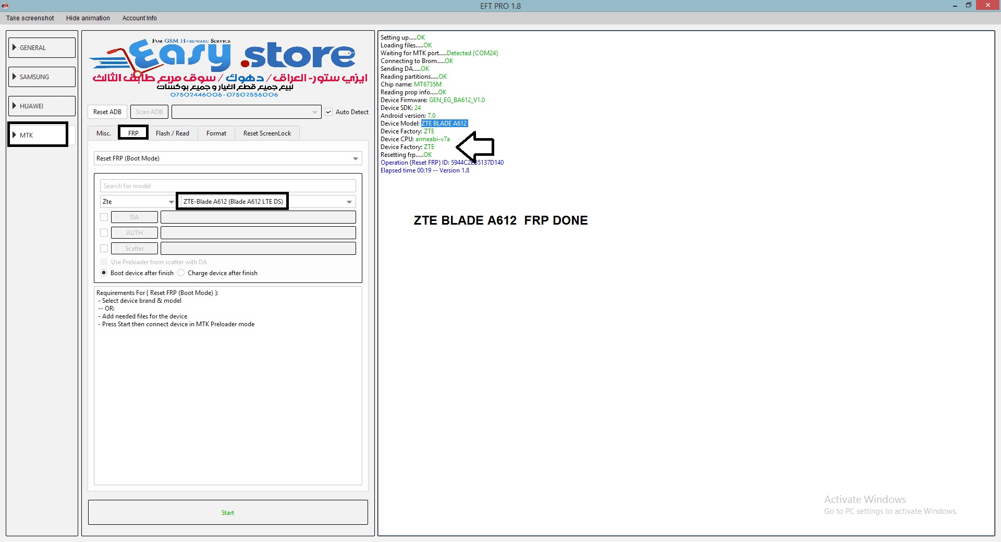Toggle Use Preloader from scatter with DA
Image resolution: width=1001 pixels, height=542 pixels.
point(104,262)
